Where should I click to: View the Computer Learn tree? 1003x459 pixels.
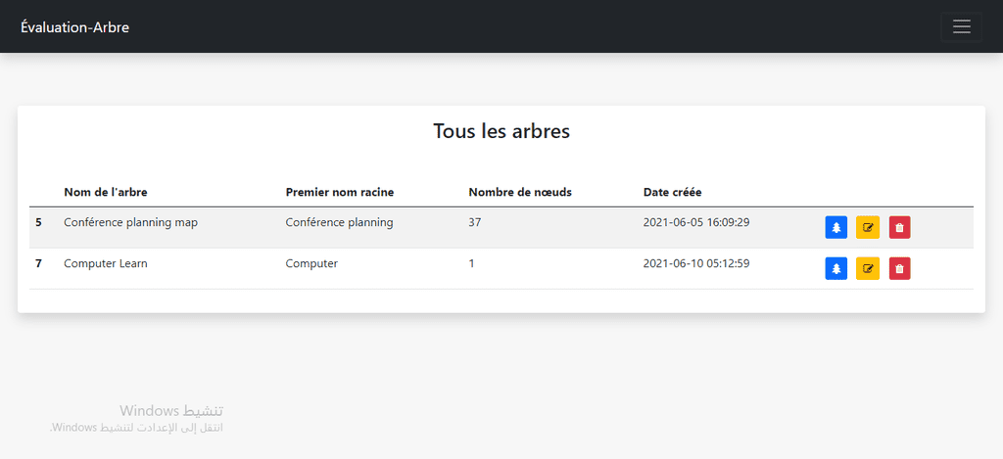836,268
